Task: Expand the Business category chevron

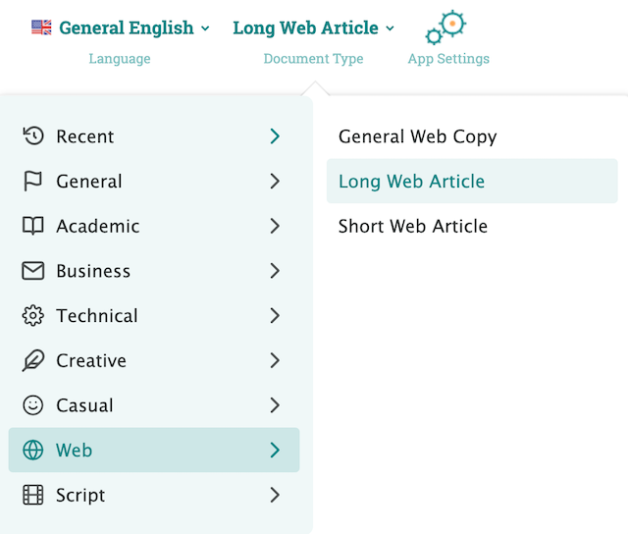Action: pos(275,271)
